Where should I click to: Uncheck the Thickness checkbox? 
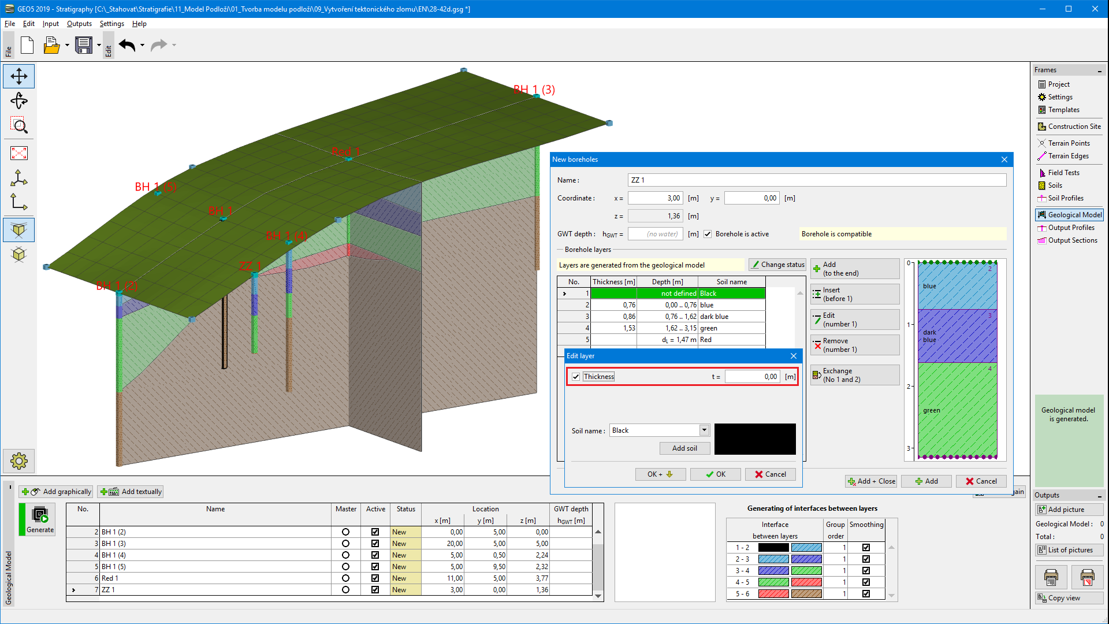[576, 377]
